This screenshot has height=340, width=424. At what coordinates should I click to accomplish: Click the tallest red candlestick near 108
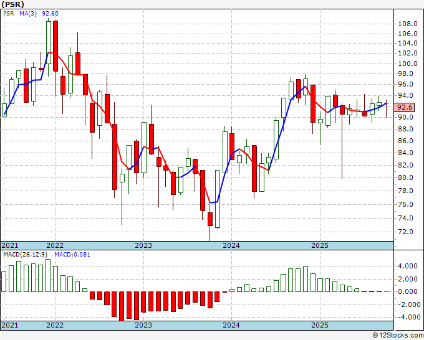tap(55, 46)
